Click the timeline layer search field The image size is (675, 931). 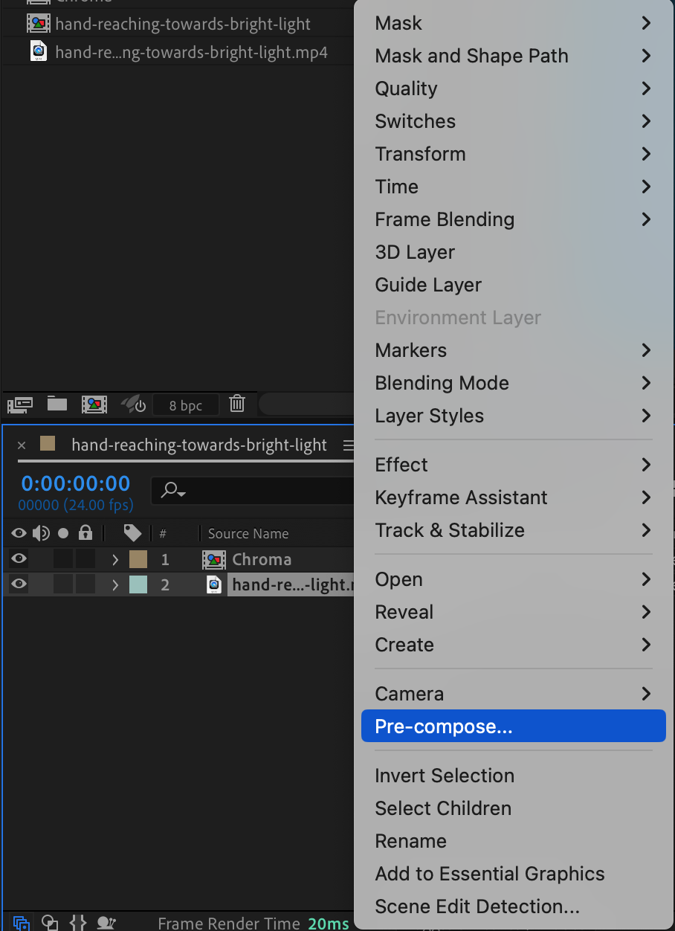click(x=253, y=490)
